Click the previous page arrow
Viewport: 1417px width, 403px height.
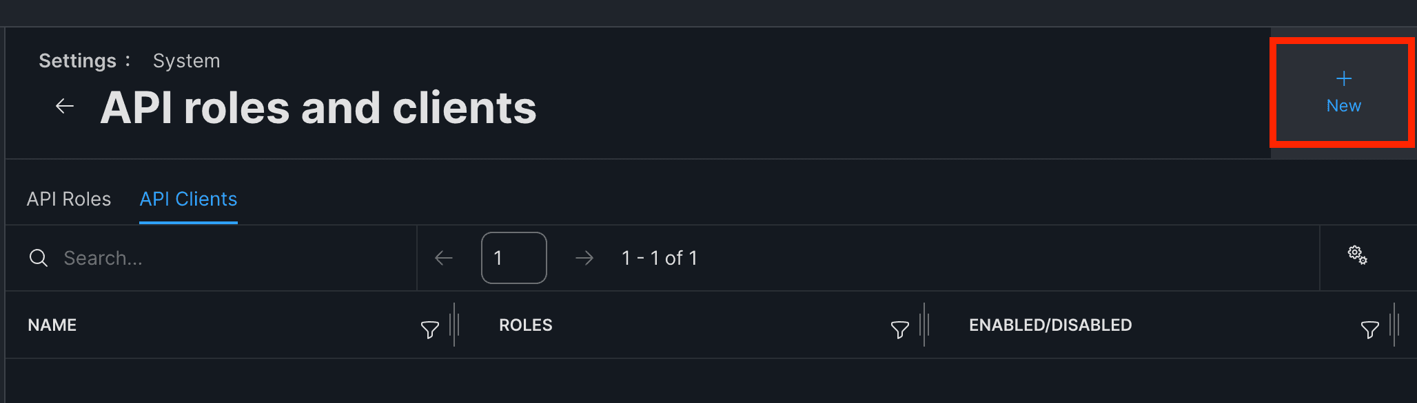444,257
